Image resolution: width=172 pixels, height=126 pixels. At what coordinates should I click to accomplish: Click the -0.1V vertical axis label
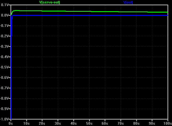(4, 26)
